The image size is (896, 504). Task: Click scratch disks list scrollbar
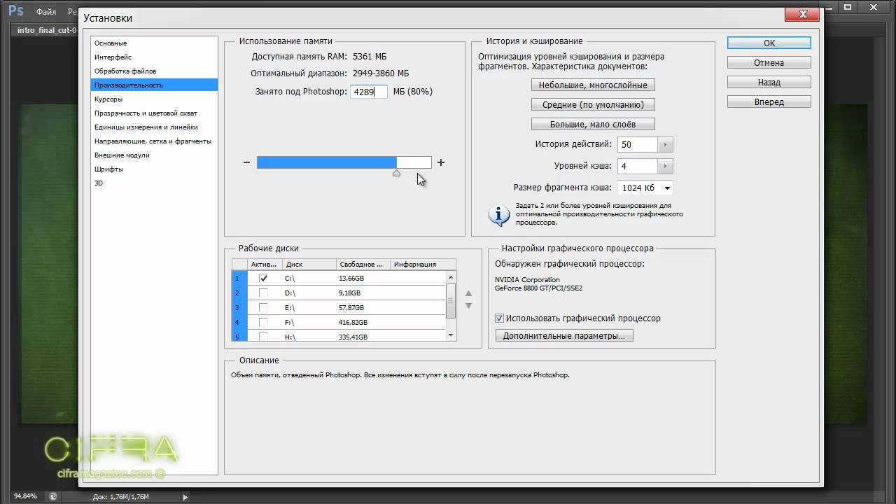451,300
